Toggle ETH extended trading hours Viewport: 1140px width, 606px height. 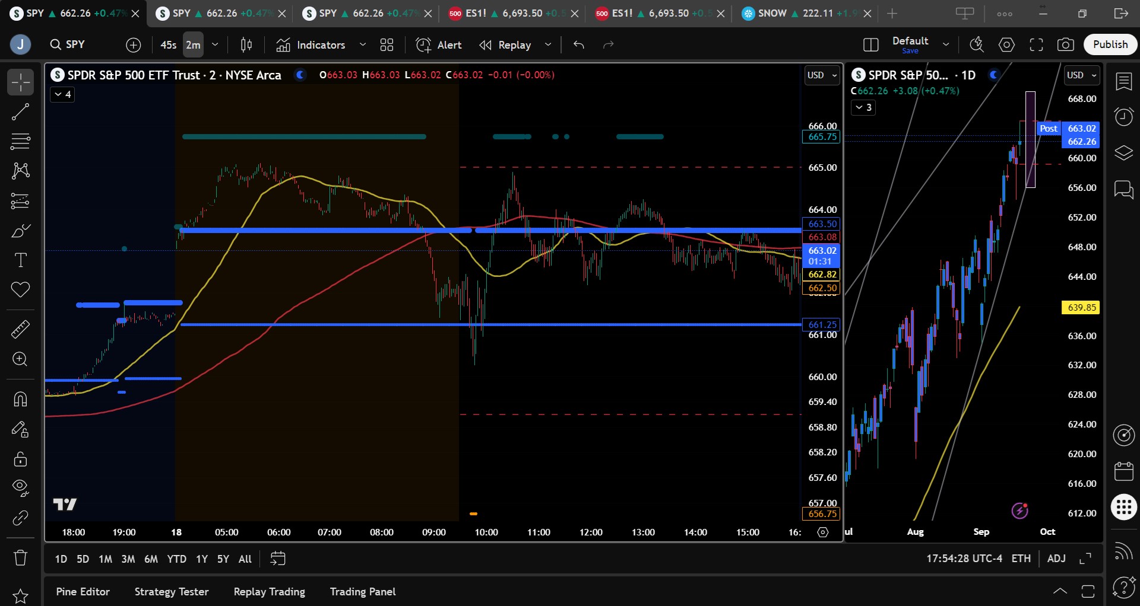(x=1021, y=559)
